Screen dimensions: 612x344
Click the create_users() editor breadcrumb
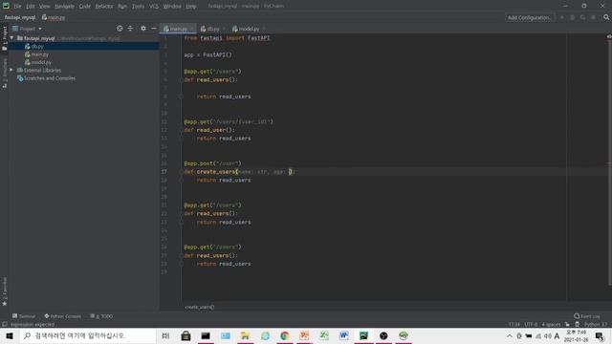coord(200,307)
